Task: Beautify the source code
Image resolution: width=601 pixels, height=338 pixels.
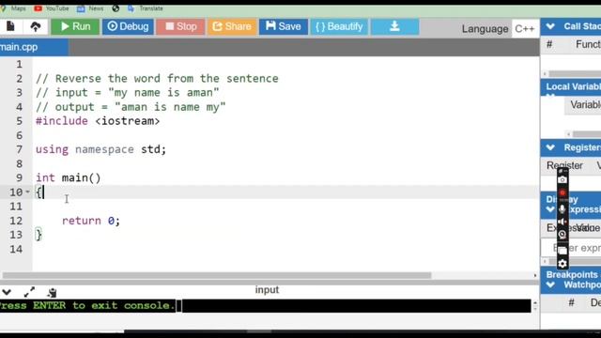Action: click(x=339, y=26)
